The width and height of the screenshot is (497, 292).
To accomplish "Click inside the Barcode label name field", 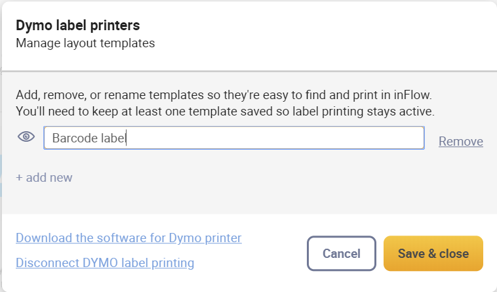I will click(x=234, y=138).
